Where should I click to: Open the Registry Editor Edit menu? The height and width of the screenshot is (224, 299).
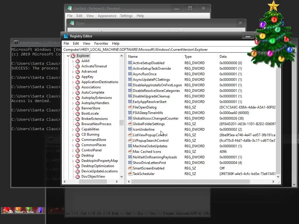[76, 43]
